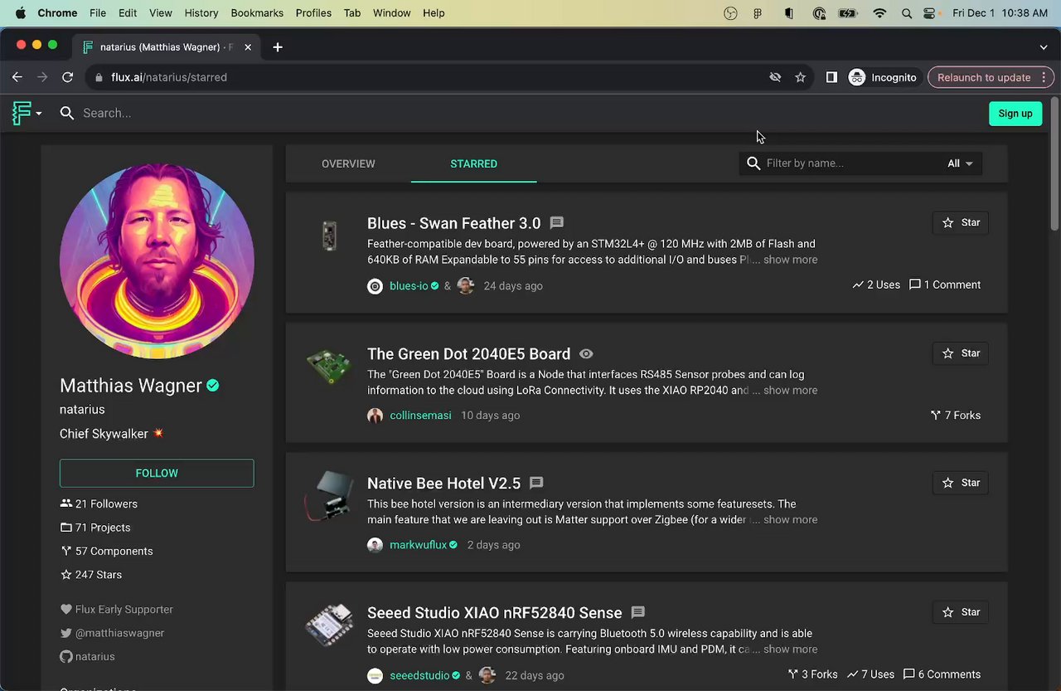
Task: Open seeedstudio author link
Action: pos(419,675)
